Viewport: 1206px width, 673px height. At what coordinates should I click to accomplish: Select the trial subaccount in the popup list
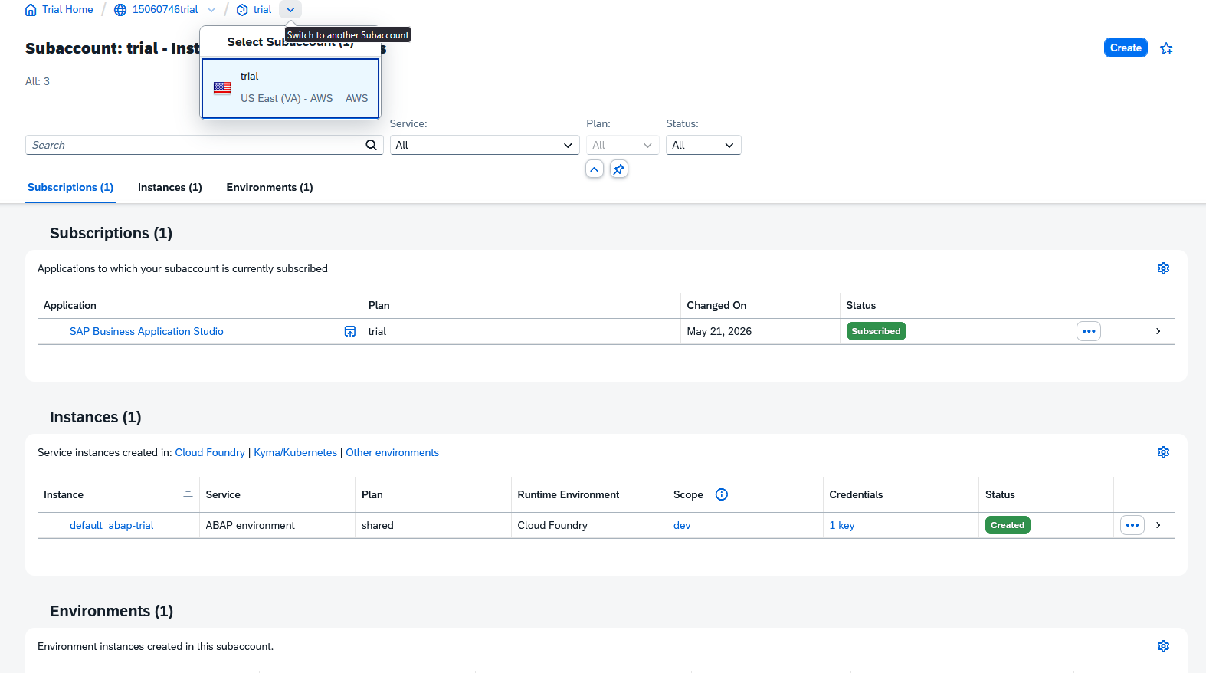coord(290,88)
